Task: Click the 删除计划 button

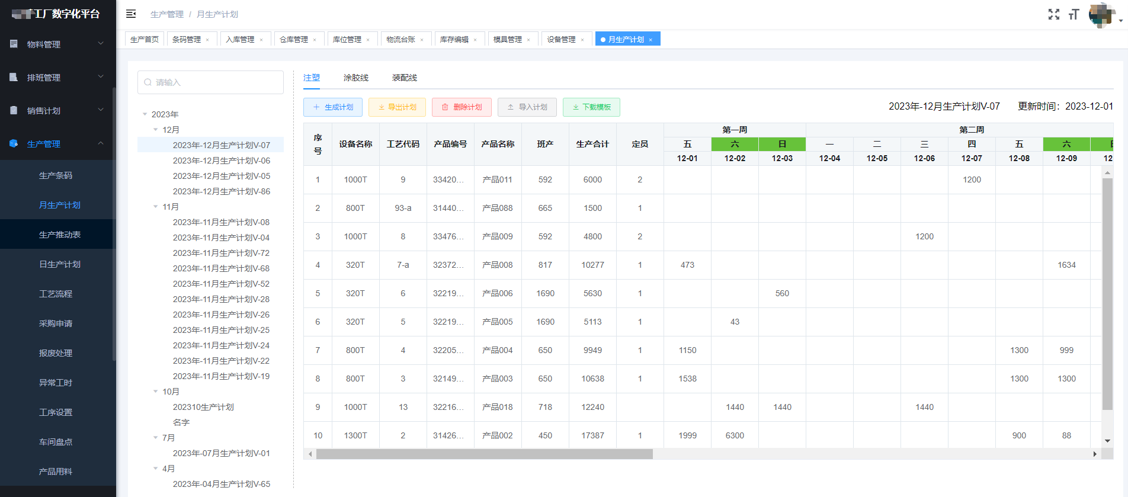Action: (x=462, y=107)
